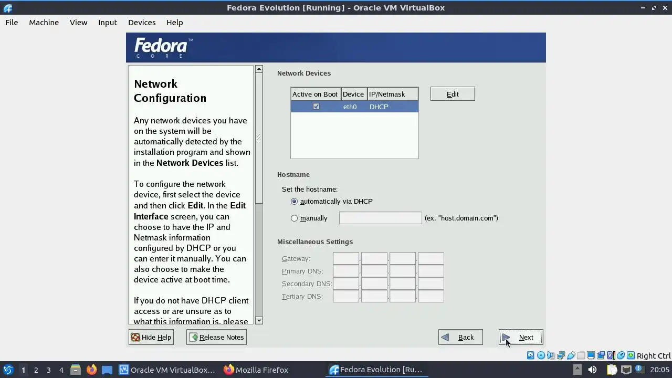The image size is (672, 378).
Task: Open the View menu
Action: pos(78,23)
